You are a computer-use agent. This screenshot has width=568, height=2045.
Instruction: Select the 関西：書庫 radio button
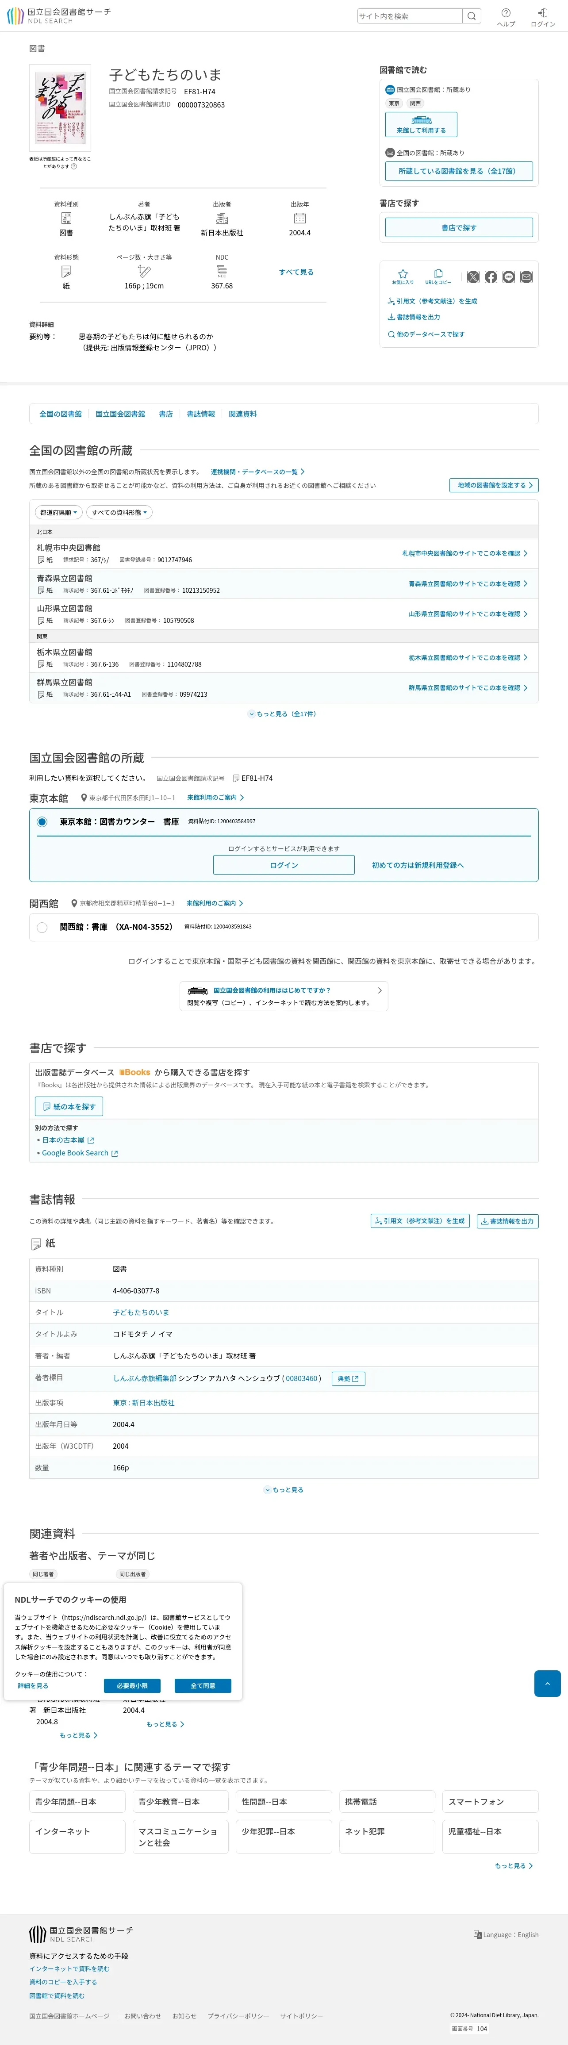coord(42,926)
